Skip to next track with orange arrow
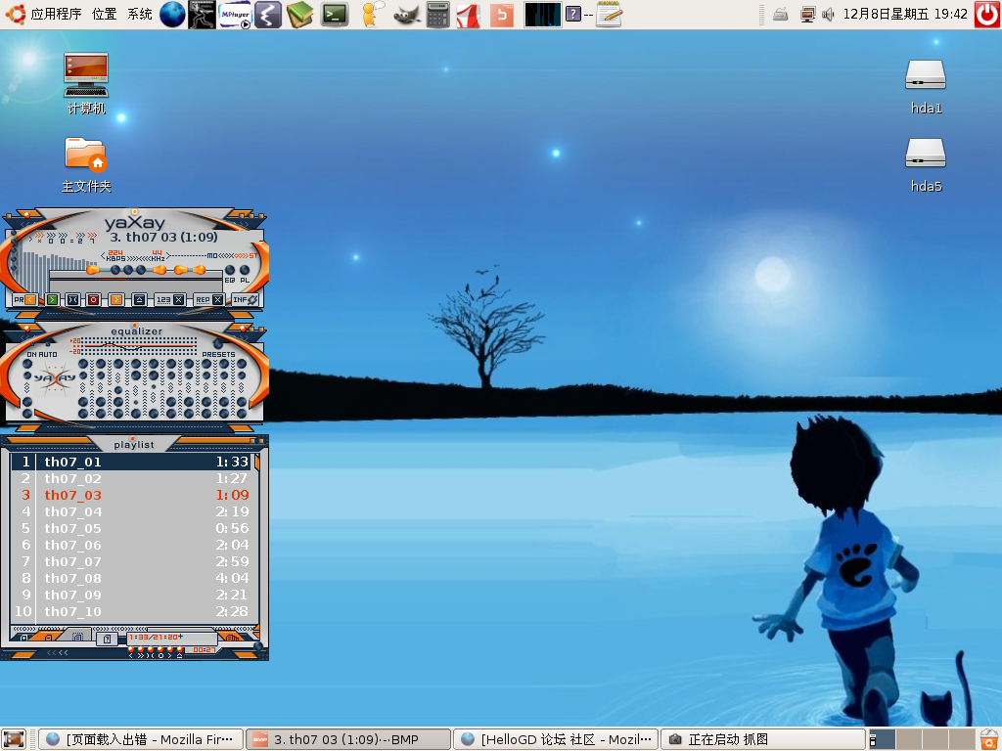 (116, 299)
